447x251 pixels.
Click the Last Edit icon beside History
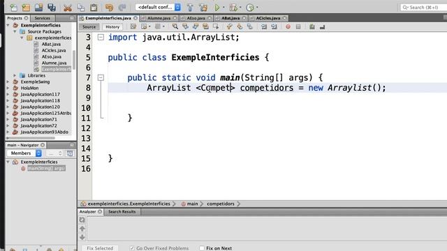133,26
